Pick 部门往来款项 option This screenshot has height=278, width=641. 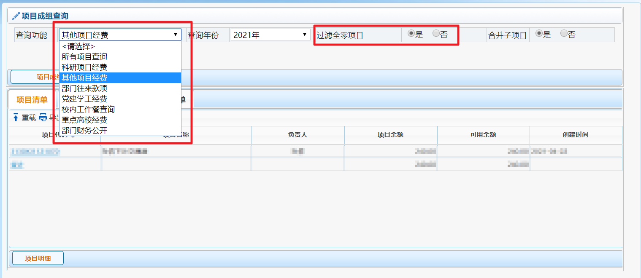click(84, 88)
